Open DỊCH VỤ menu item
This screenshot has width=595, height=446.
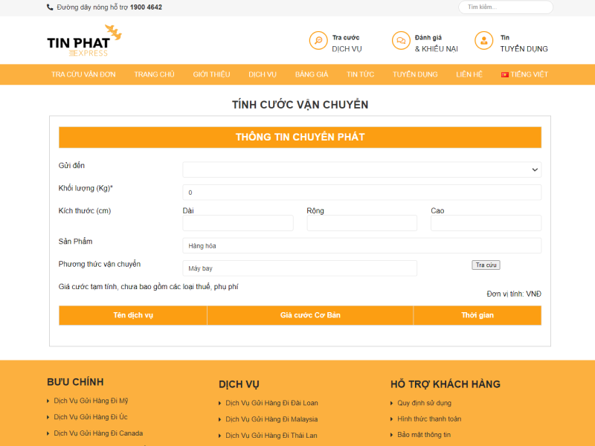[263, 74]
